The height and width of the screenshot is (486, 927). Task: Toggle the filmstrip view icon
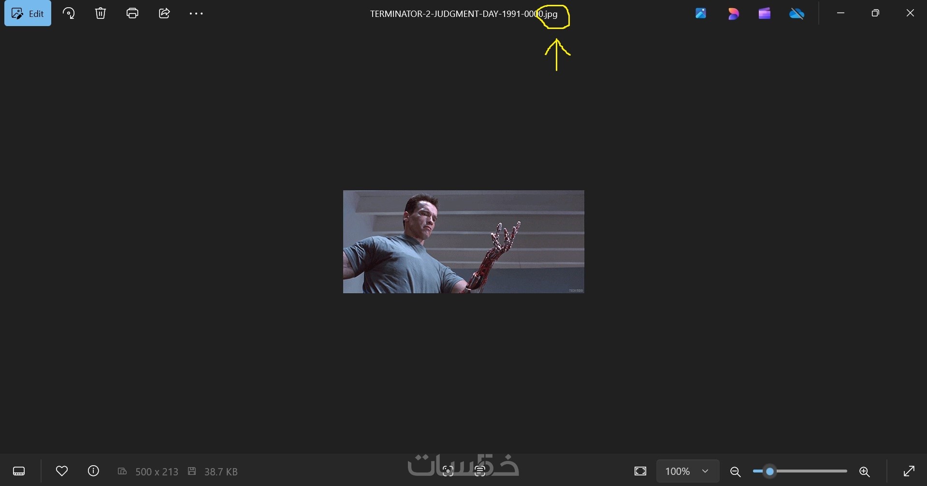[19, 471]
